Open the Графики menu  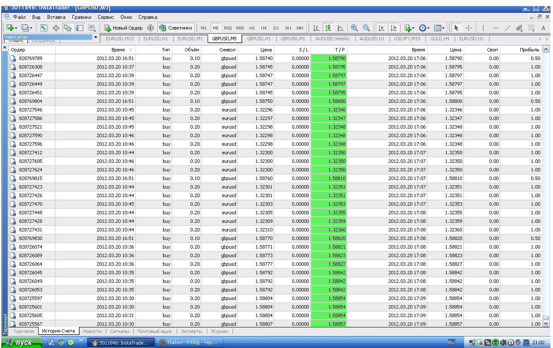82,17
